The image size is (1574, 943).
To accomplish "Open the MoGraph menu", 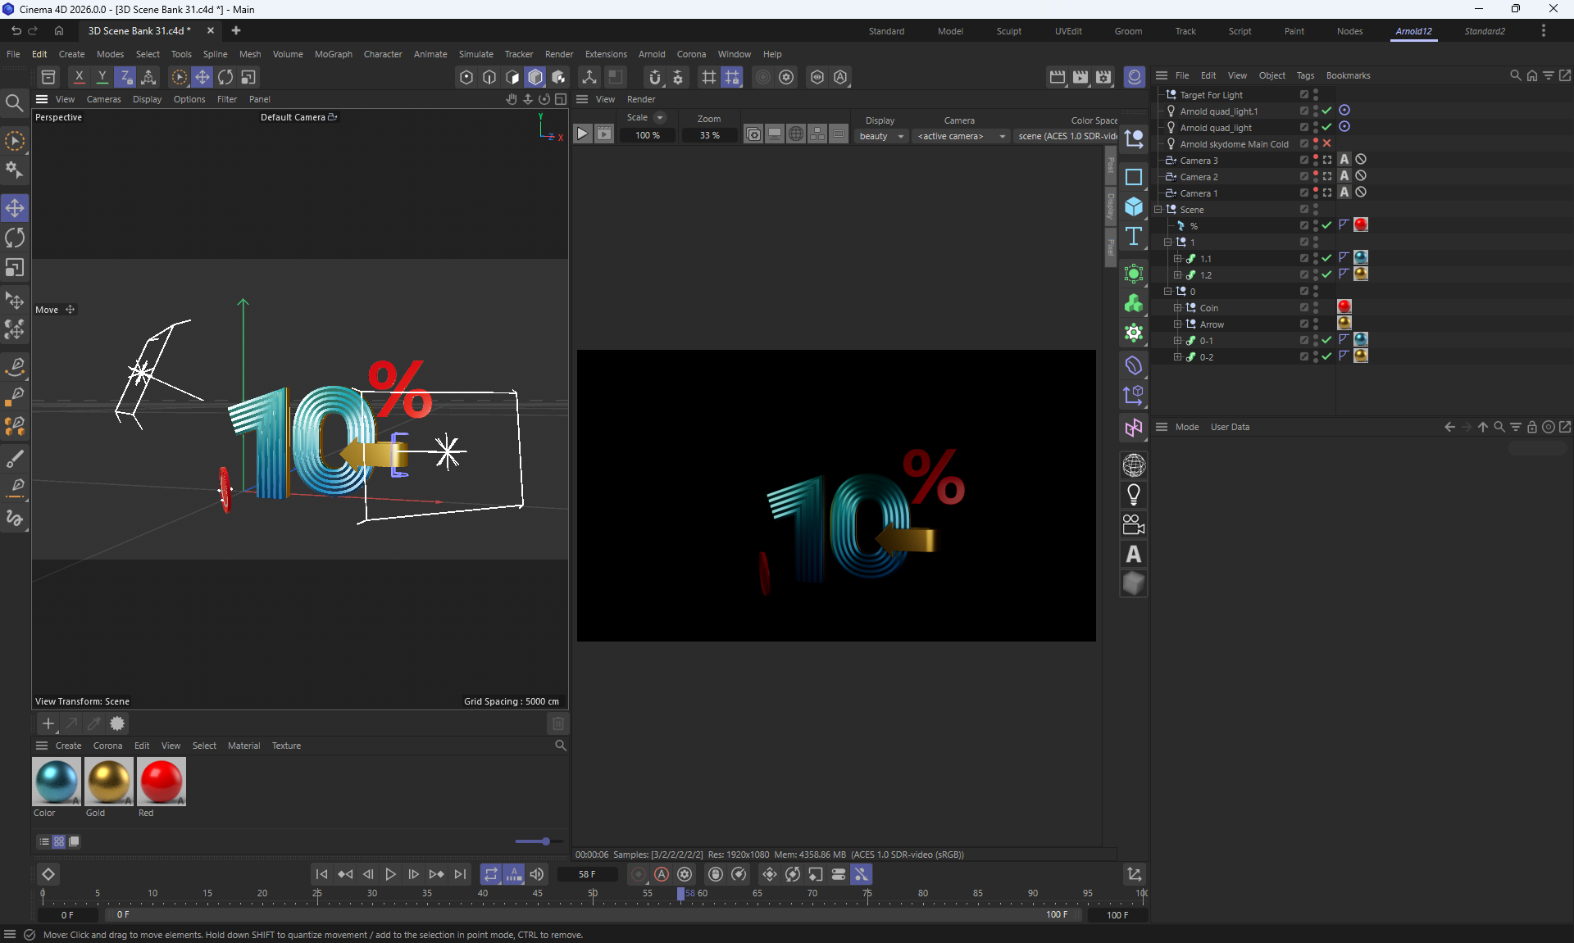I will [333, 54].
